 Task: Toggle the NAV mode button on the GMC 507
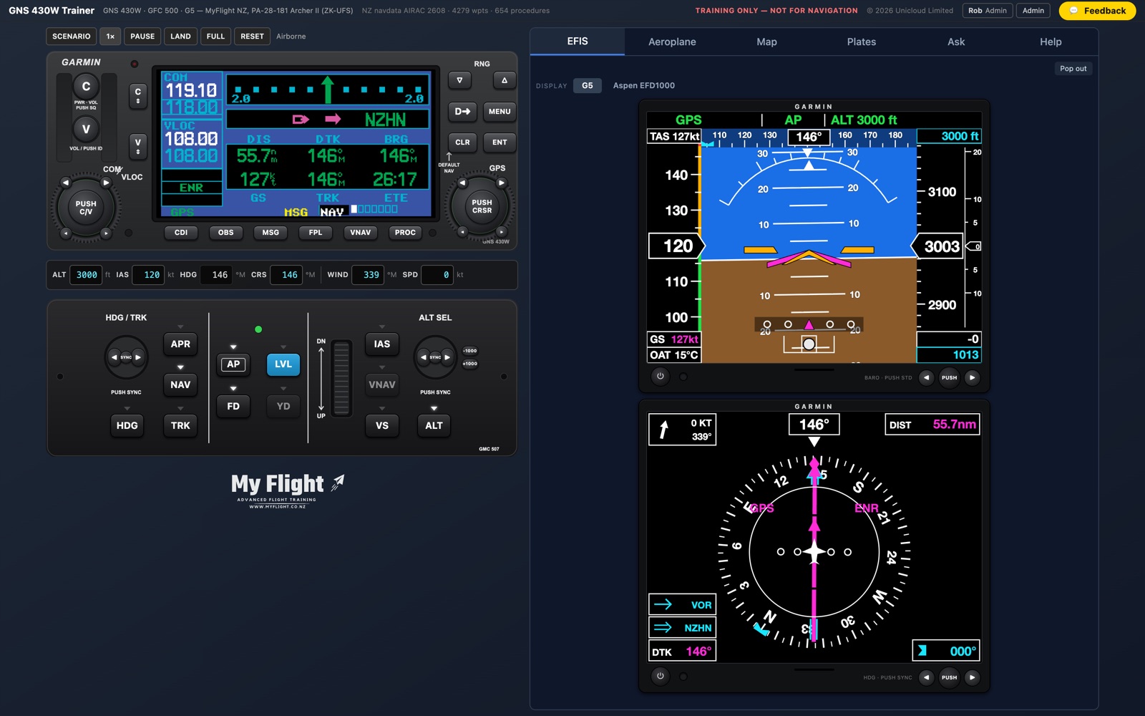click(x=180, y=384)
